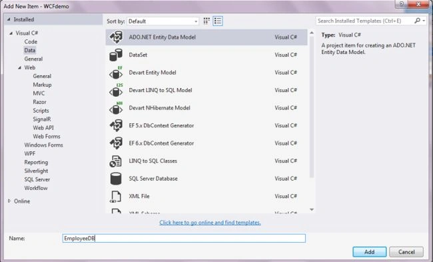Screen dimensions: 433x262
Task: Select the Reporting category
Action: (x=36, y=162)
